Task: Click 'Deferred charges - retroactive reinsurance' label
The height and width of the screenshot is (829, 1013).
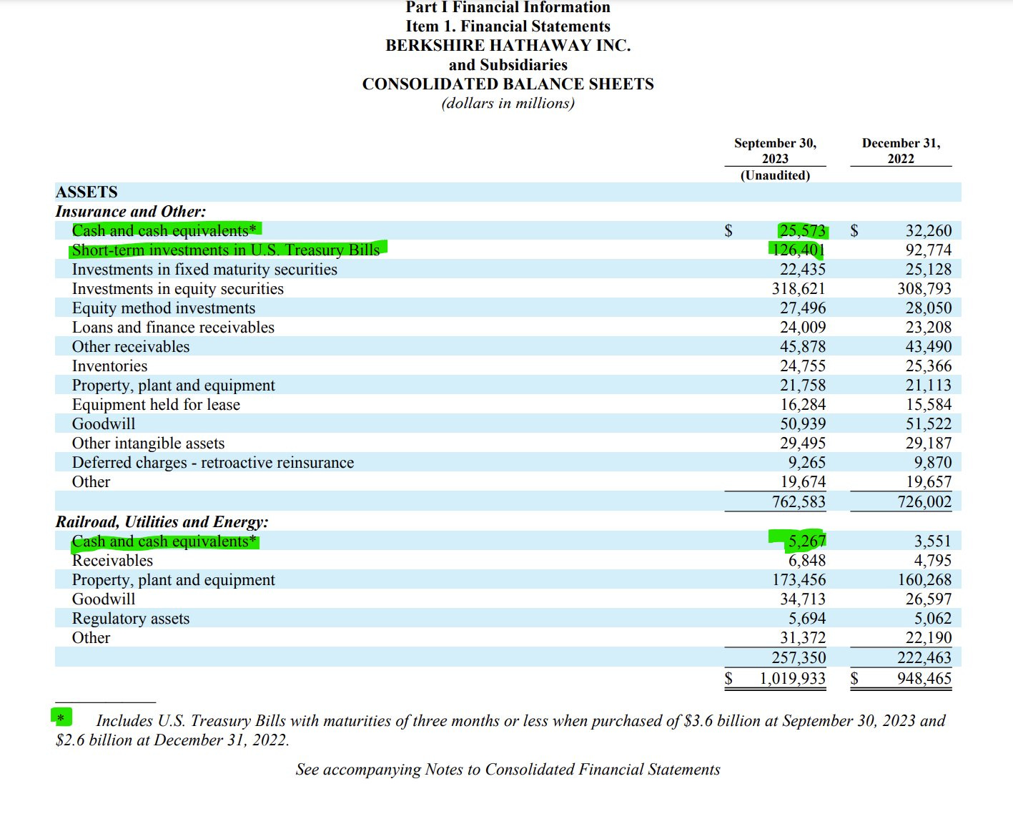Action: (x=213, y=462)
